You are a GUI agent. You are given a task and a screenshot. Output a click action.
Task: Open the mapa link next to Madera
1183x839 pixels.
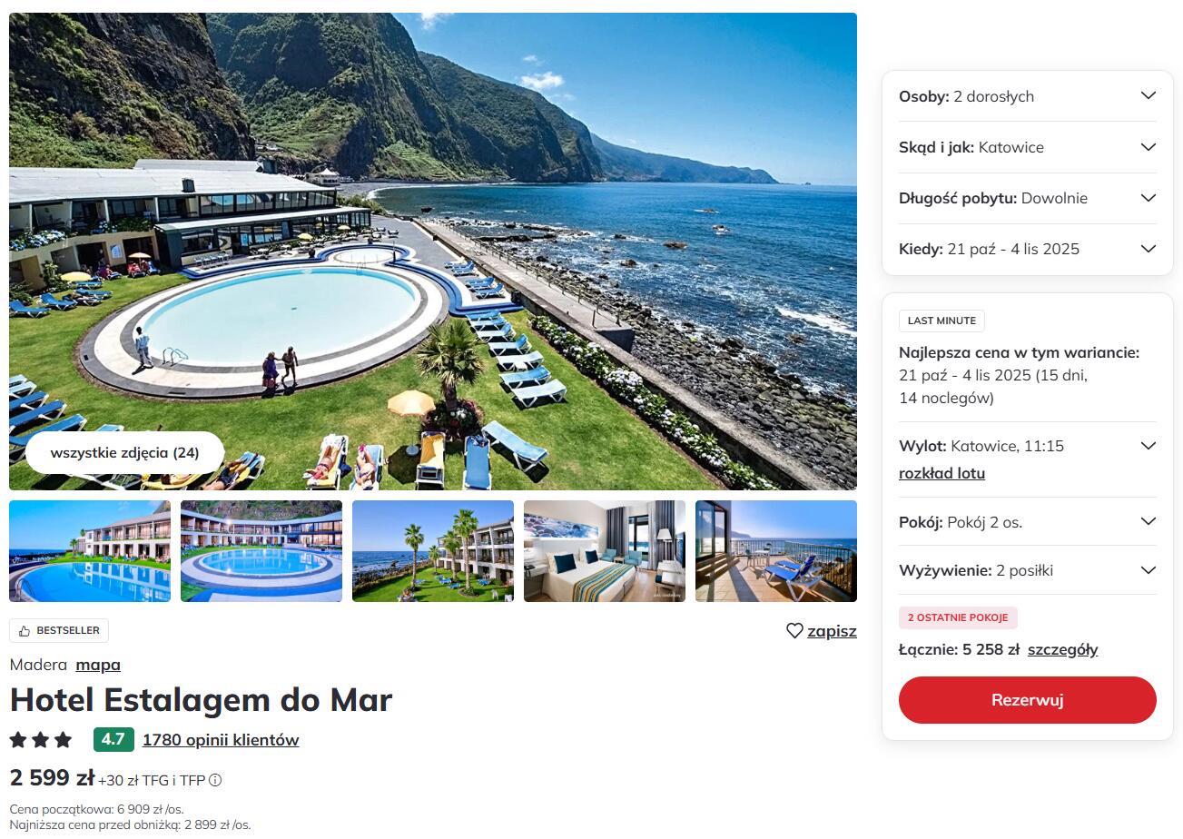[98, 665]
